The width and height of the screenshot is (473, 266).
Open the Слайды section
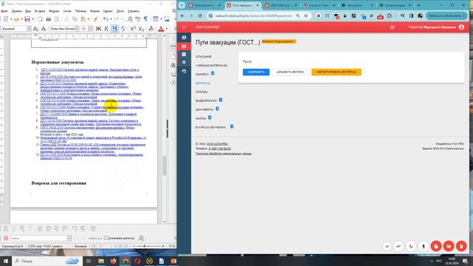pyautogui.click(x=202, y=92)
